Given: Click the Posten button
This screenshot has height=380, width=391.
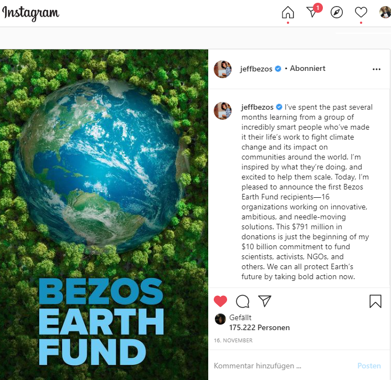Looking at the screenshot, I should pos(369,366).
